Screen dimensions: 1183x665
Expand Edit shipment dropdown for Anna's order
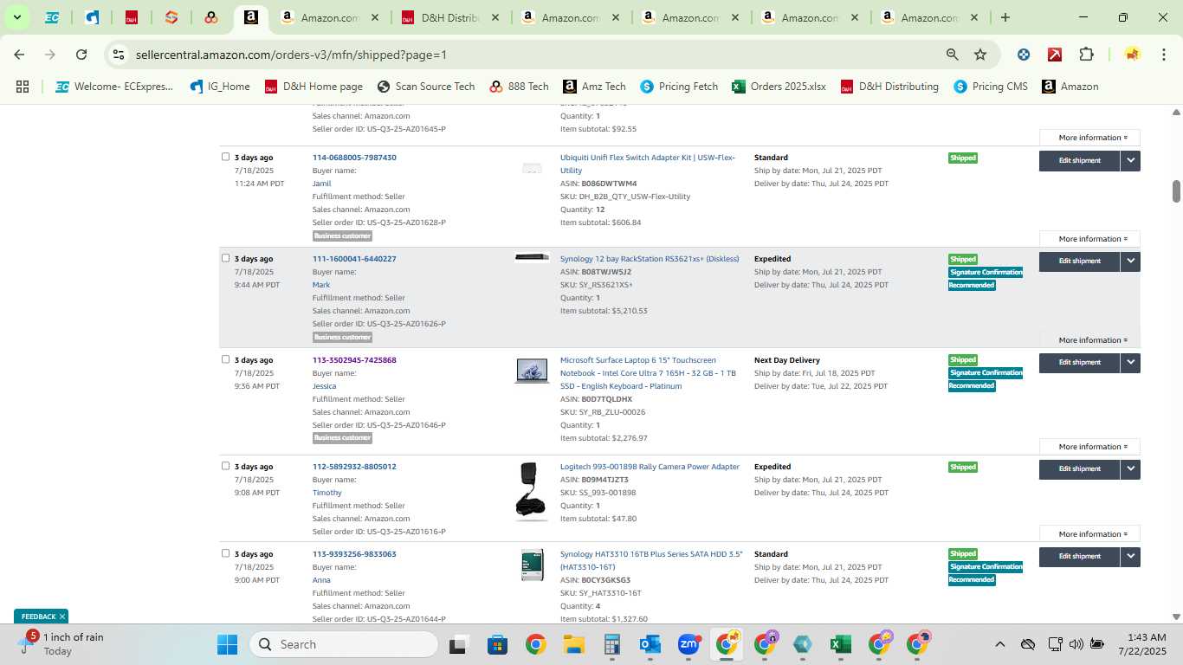1130,557
